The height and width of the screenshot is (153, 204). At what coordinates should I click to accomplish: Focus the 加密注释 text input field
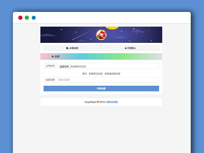[x=107, y=80]
